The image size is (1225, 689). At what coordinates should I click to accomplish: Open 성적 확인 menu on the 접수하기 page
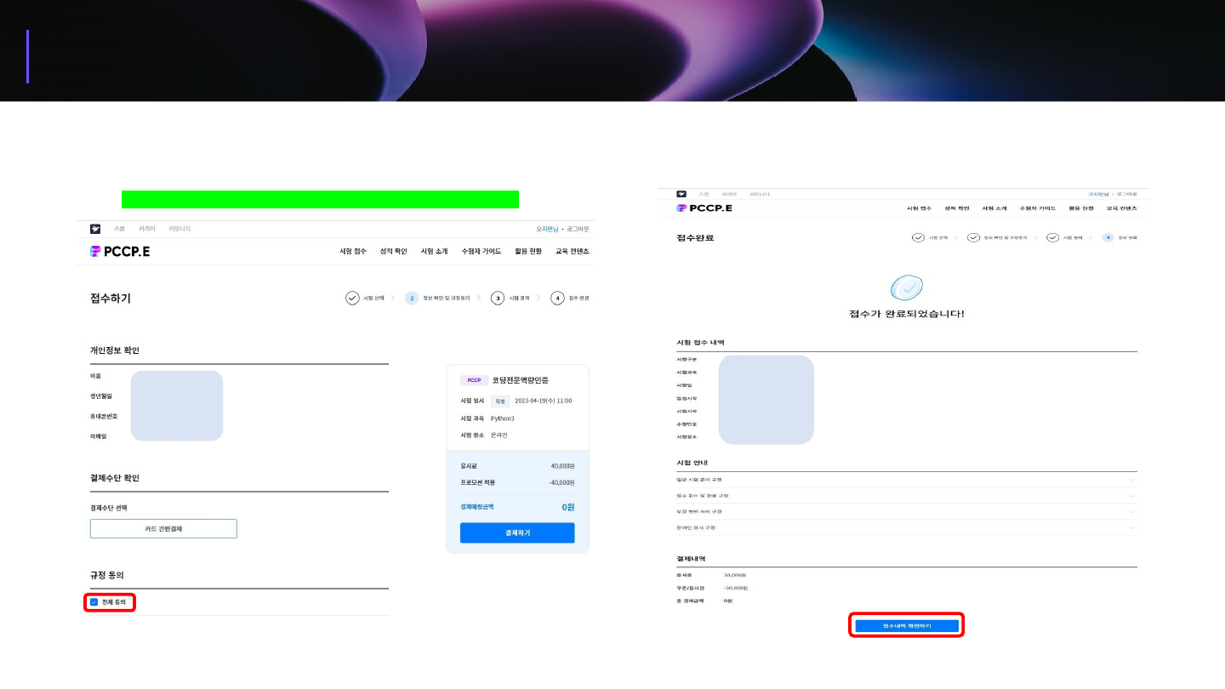(393, 252)
